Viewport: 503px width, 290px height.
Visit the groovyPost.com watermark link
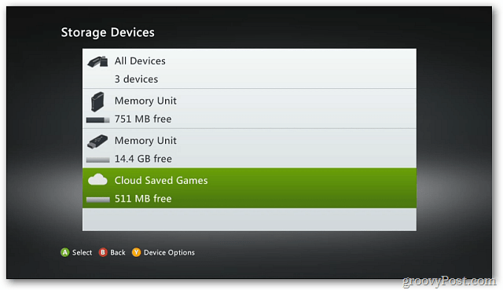[450, 281]
